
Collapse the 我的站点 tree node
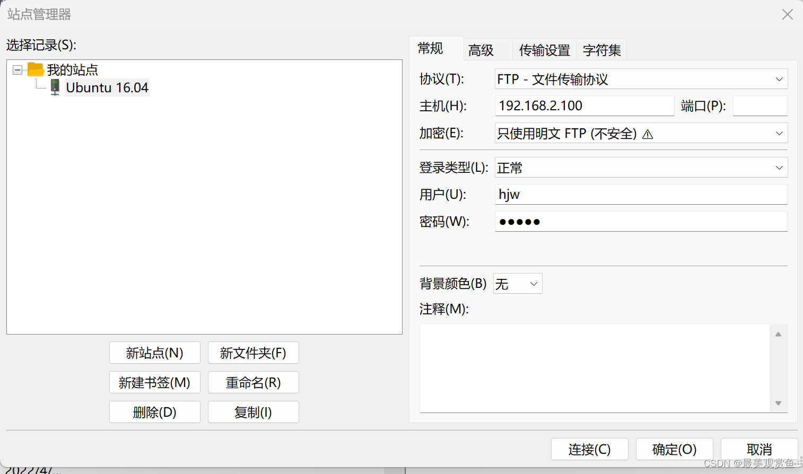[18, 70]
